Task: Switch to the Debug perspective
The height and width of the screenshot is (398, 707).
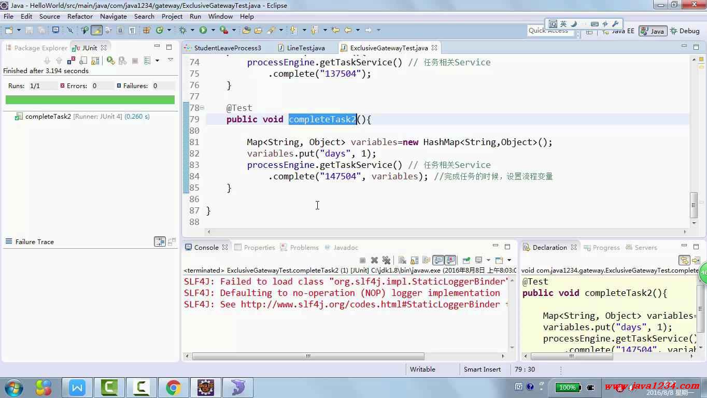Action: (x=685, y=31)
